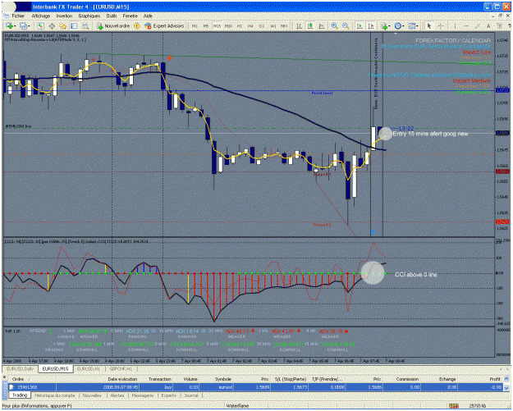Open the Alertes terminal tab

click(117, 395)
